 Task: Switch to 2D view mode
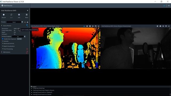coord(164,6)
